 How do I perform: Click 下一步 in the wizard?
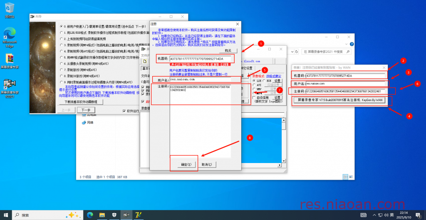[86, 110]
